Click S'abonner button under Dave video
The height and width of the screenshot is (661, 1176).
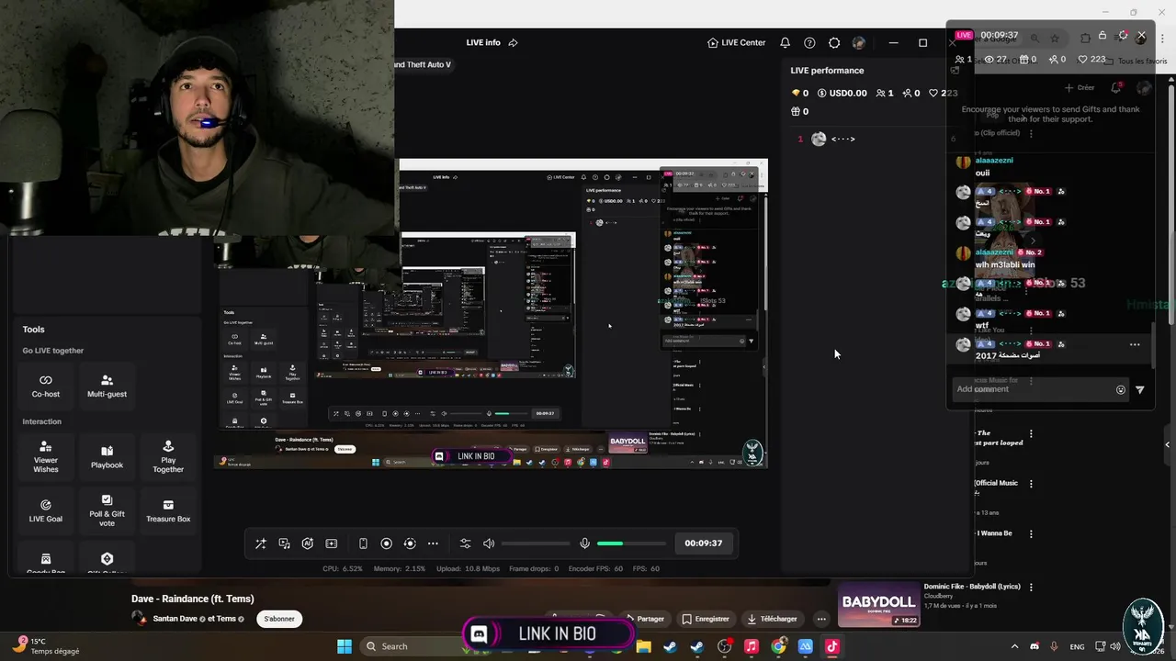pyautogui.click(x=279, y=619)
